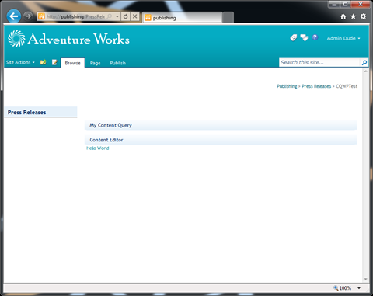
Task: Stop loading with the X icon in address bar
Action: pos(134,16)
